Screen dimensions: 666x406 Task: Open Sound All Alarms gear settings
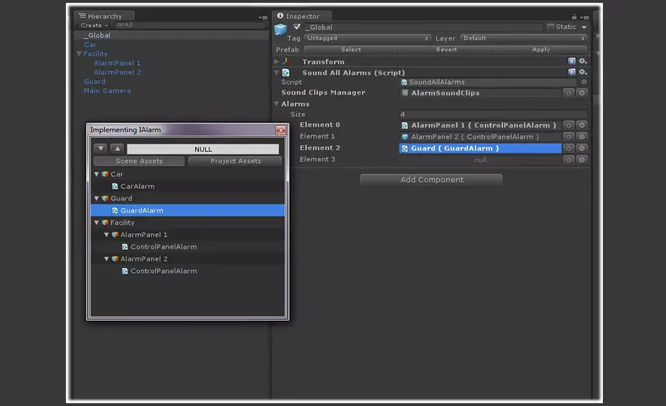coord(583,72)
